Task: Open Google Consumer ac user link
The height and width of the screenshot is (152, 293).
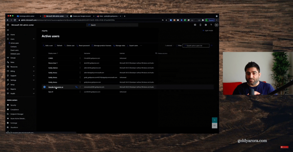Action: (x=56, y=87)
